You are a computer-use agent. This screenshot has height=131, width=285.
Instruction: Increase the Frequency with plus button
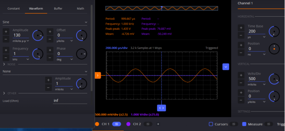click(6, 50)
